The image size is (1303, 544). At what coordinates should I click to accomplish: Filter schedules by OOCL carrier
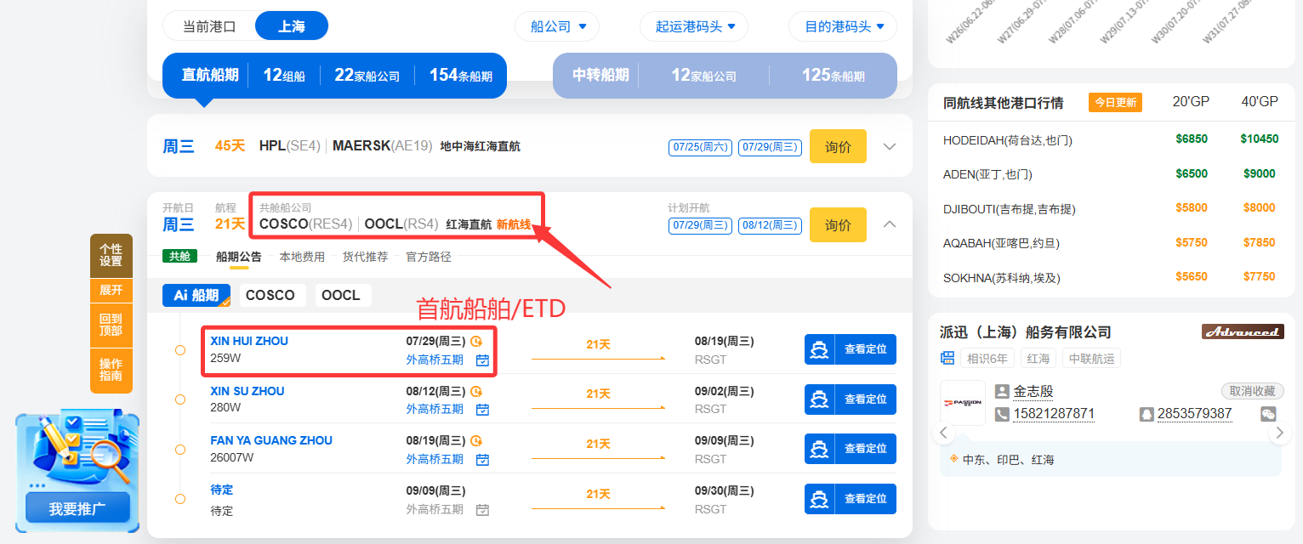tap(341, 295)
